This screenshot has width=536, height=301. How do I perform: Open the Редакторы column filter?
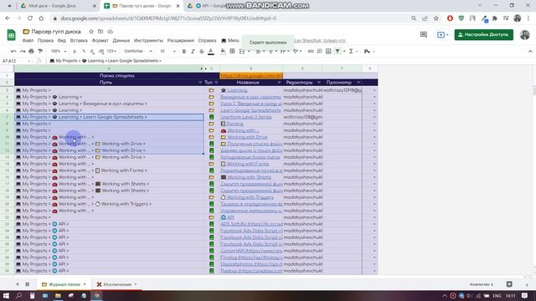pos(319,82)
